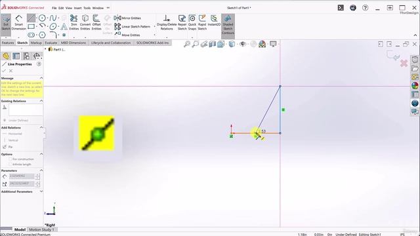Select the Ellipse sketch tool

(53, 26)
